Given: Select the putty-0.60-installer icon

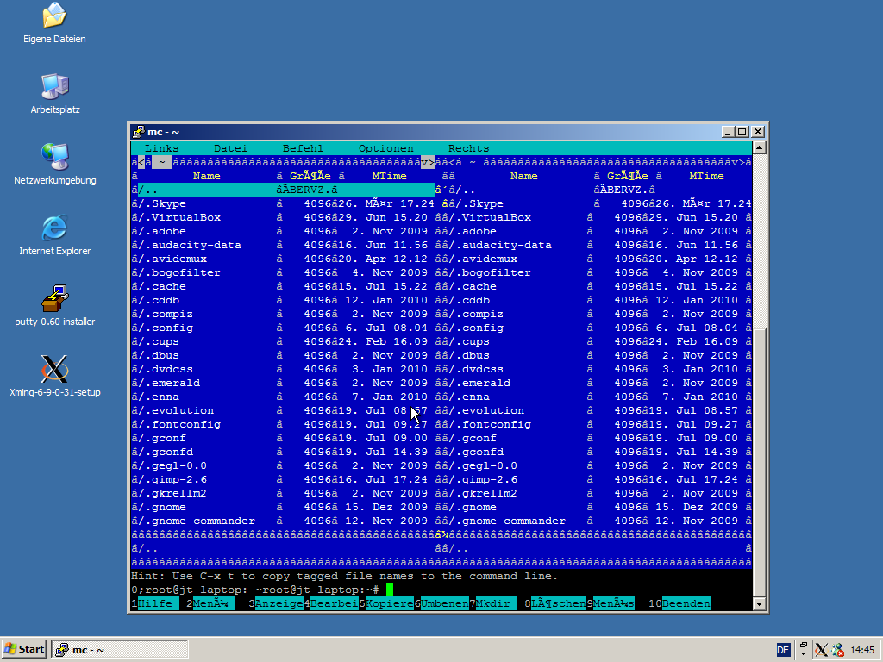Looking at the screenshot, I should tap(54, 299).
